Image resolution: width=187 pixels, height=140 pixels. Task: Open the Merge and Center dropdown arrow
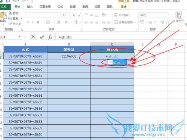(136, 22)
